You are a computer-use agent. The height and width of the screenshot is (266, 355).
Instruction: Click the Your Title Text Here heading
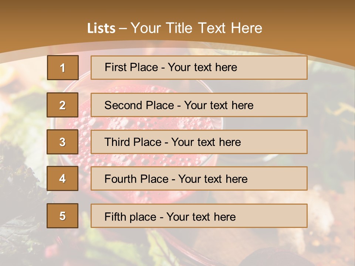coord(196,28)
